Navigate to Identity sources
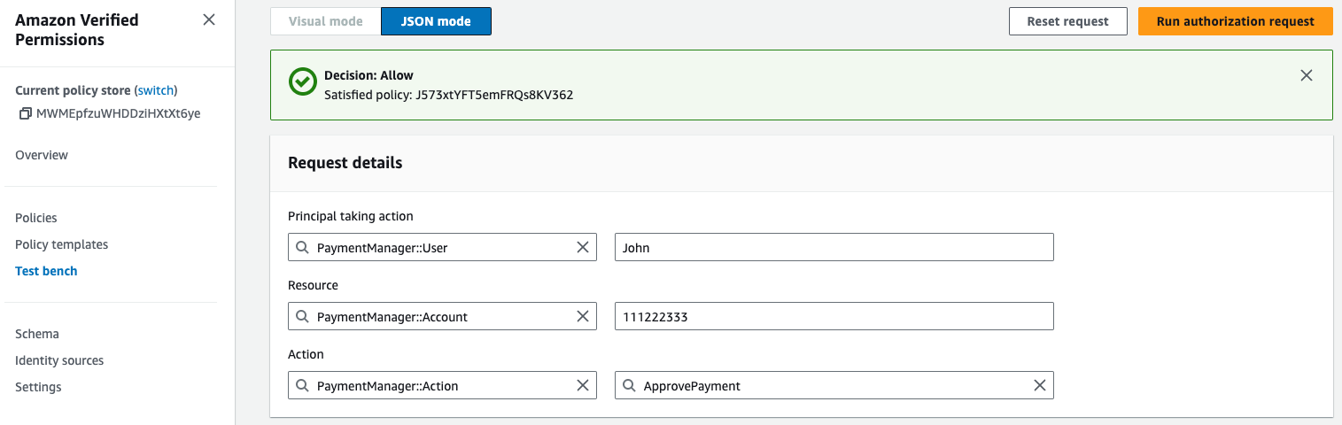 coord(59,360)
